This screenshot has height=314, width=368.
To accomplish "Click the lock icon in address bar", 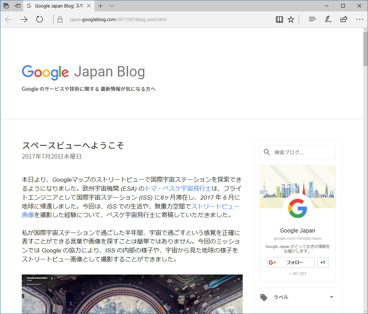I will [59, 19].
